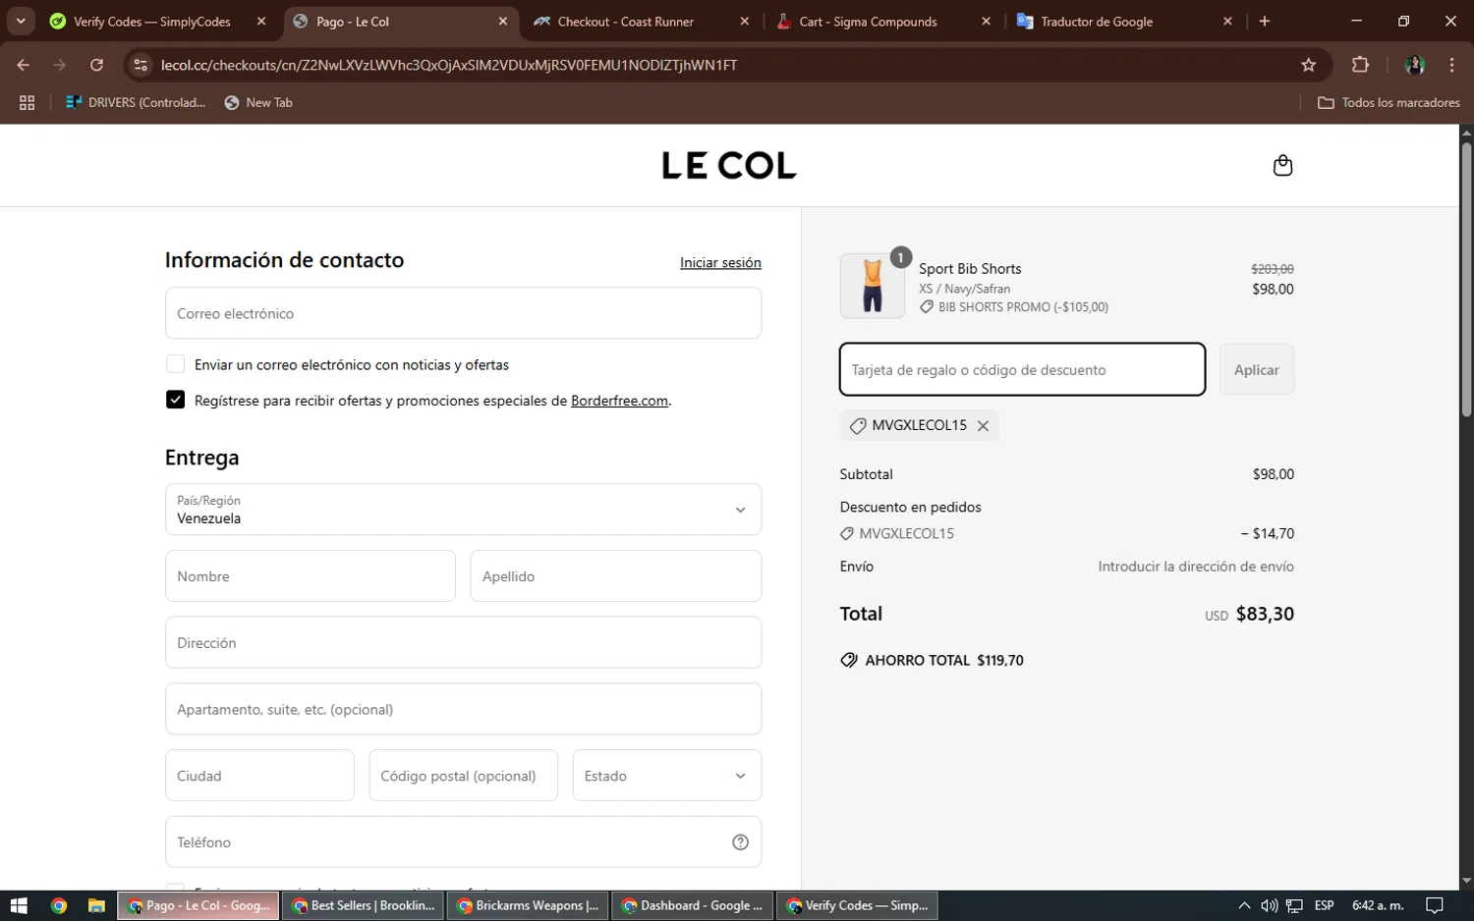Screen dimensions: 1474x921
Task: Open a new browser tab
Action: pos(1265,22)
